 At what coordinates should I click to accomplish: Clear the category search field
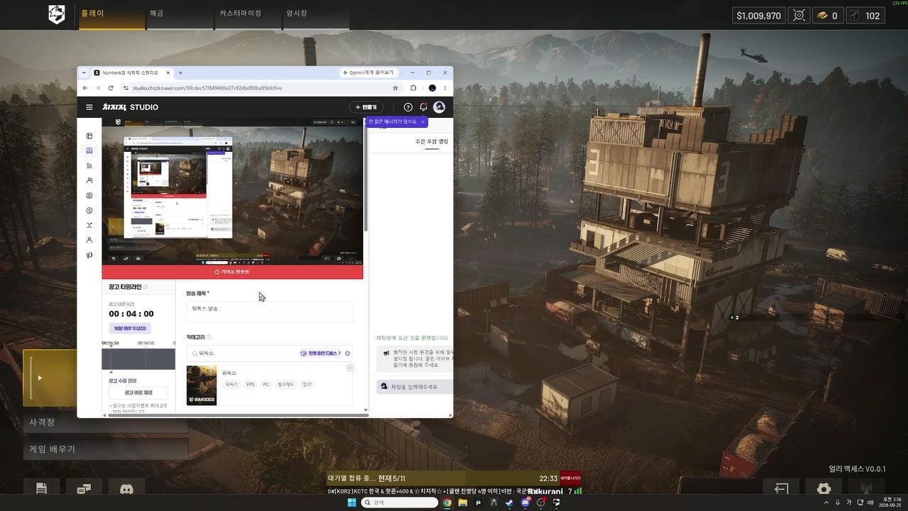tap(348, 353)
